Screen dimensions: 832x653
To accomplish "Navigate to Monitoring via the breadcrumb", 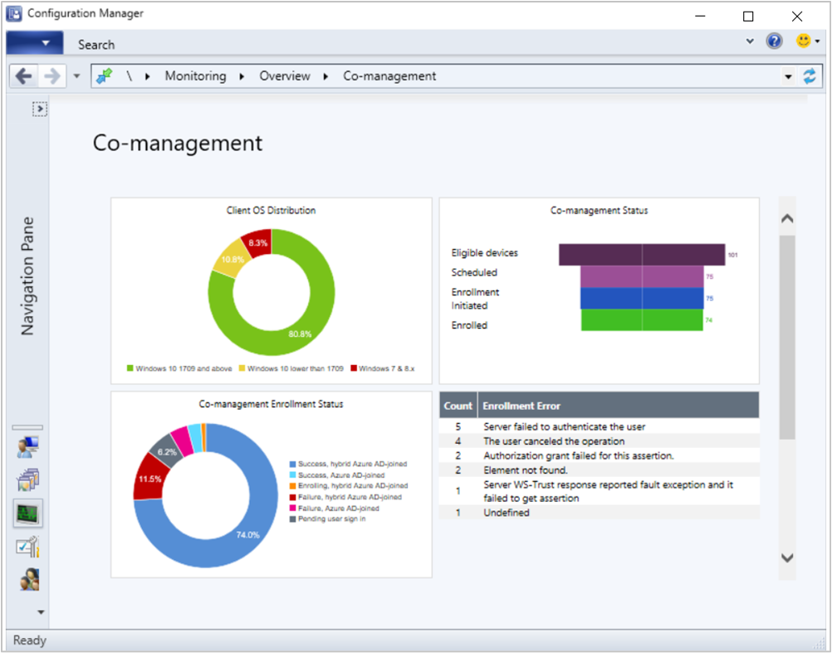I will (x=195, y=76).
